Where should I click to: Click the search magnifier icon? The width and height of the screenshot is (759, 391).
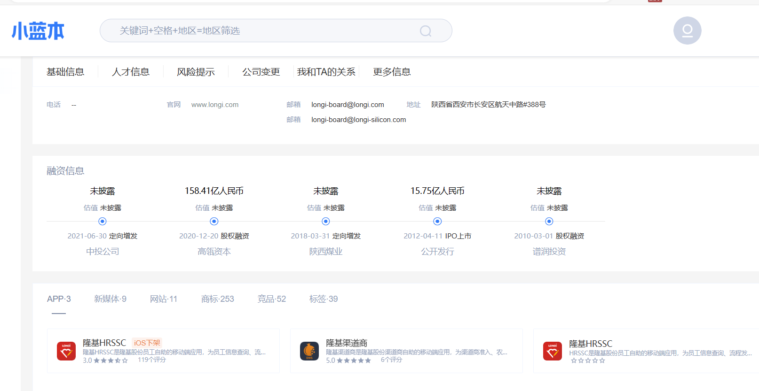coord(426,31)
